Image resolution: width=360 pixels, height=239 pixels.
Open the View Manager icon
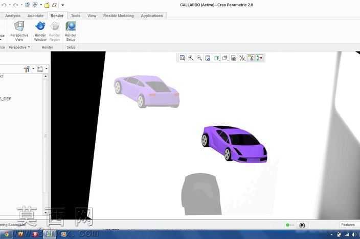point(234,58)
